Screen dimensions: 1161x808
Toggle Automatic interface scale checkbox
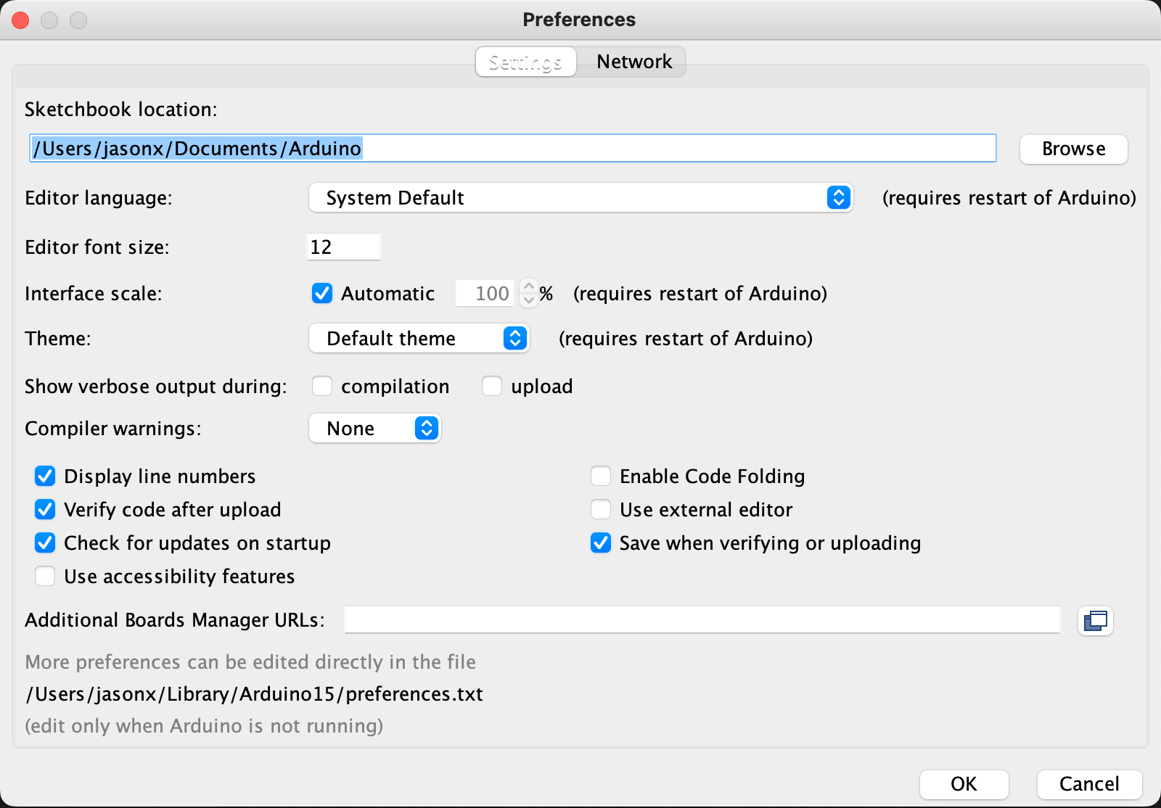[x=322, y=293]
